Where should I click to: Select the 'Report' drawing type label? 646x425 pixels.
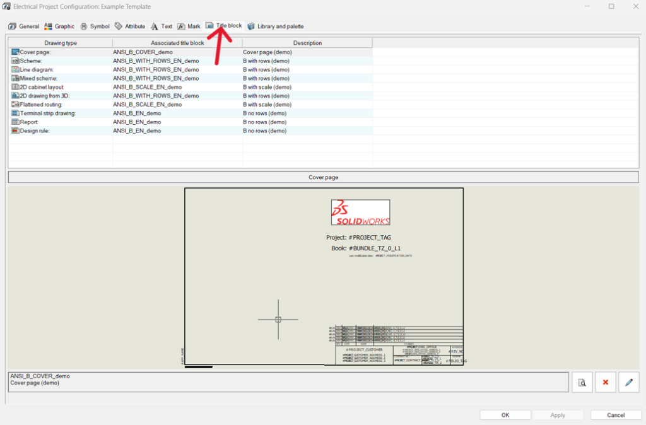[x=29, y=122]
